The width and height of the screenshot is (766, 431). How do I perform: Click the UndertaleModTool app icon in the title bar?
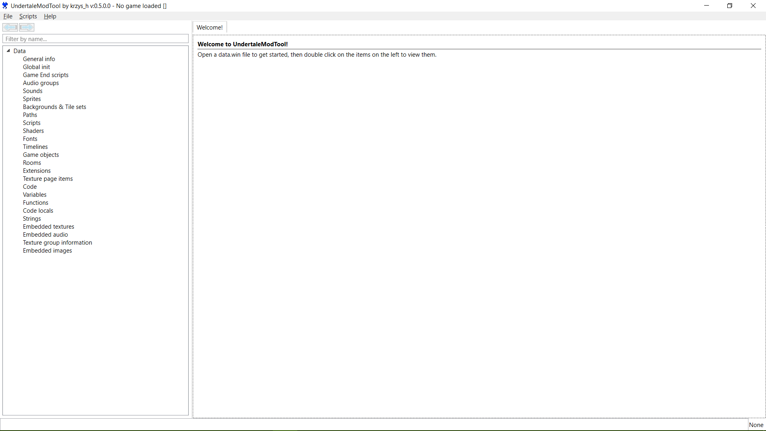tap(5, 6)
